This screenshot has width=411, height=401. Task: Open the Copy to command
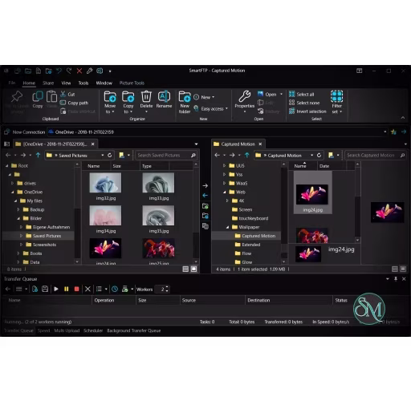click(x=128, y=102)
